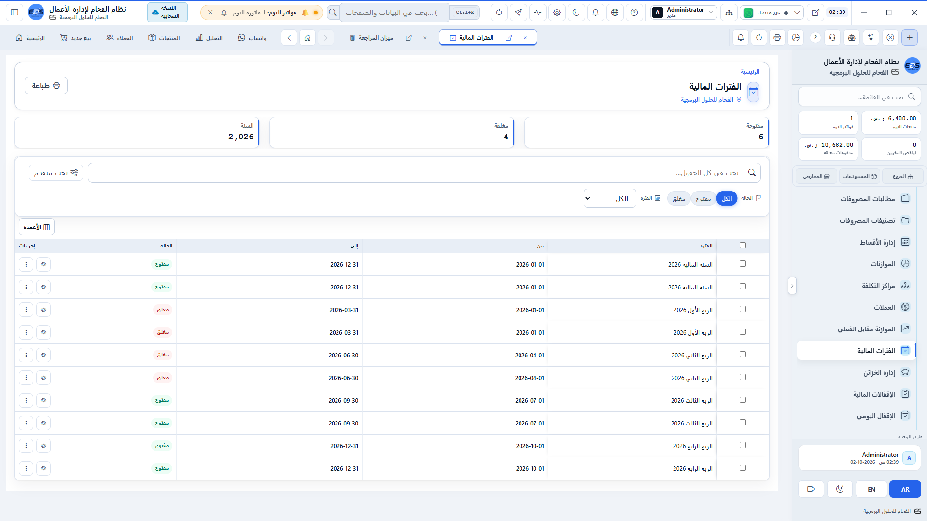Filter status by مفتوح pill
The image size is (927, 521).
coord(703,199)
